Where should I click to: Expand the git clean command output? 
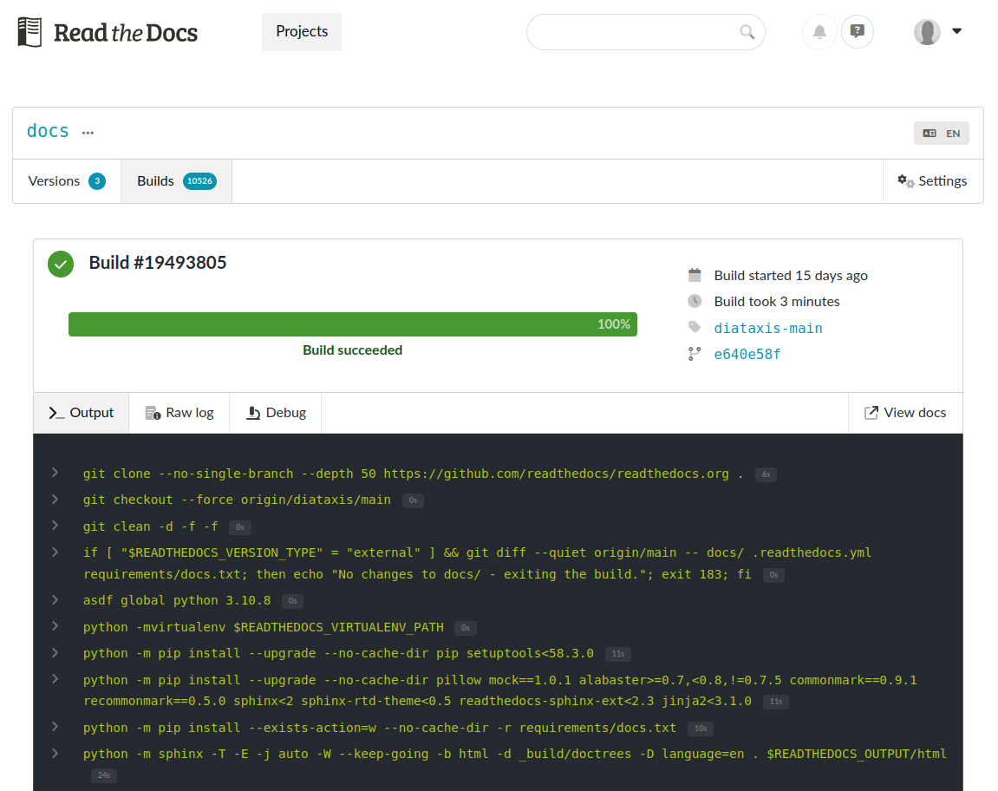pyautogui.click(x=55, y=526)
